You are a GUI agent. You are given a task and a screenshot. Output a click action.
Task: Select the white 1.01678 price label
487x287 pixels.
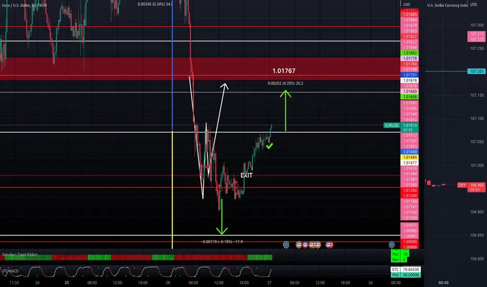tap(410, 81)
